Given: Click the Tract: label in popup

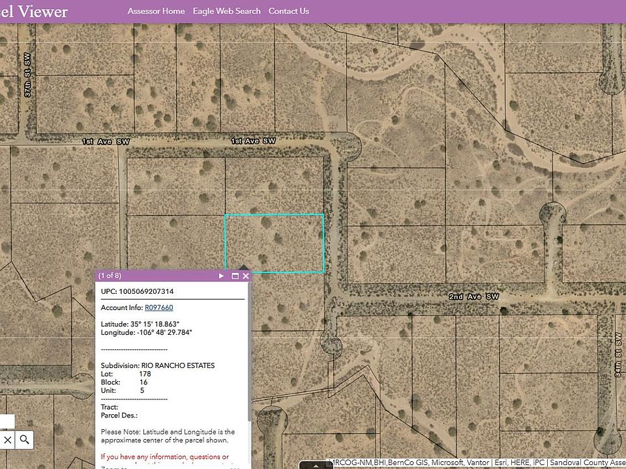Looking at the screenshot, I should [x=110, y=407].
